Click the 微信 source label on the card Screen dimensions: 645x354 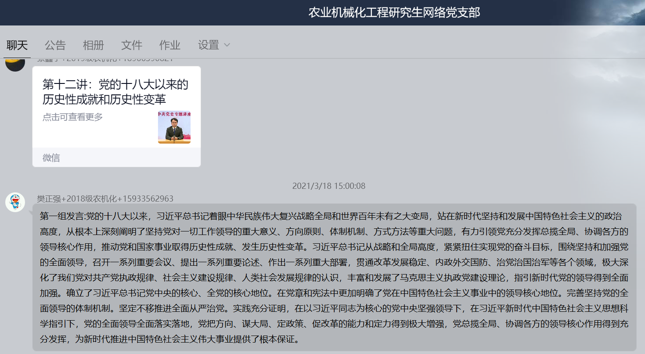pyautogui.click(x=51, y=158)
